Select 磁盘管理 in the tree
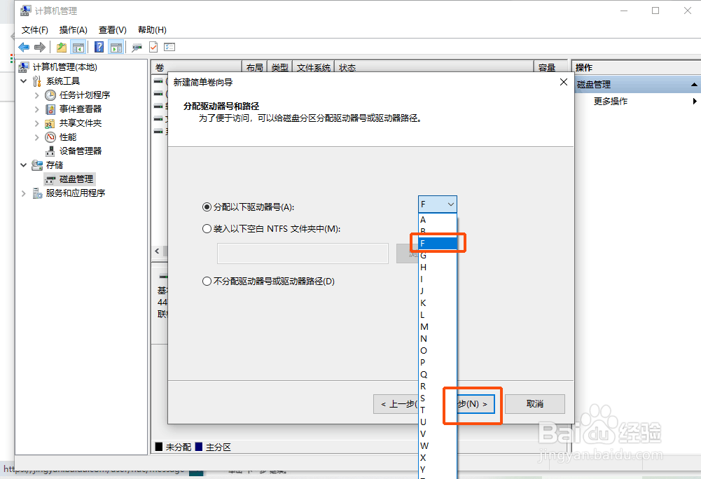The image size is (701, 479). [76, 179]
